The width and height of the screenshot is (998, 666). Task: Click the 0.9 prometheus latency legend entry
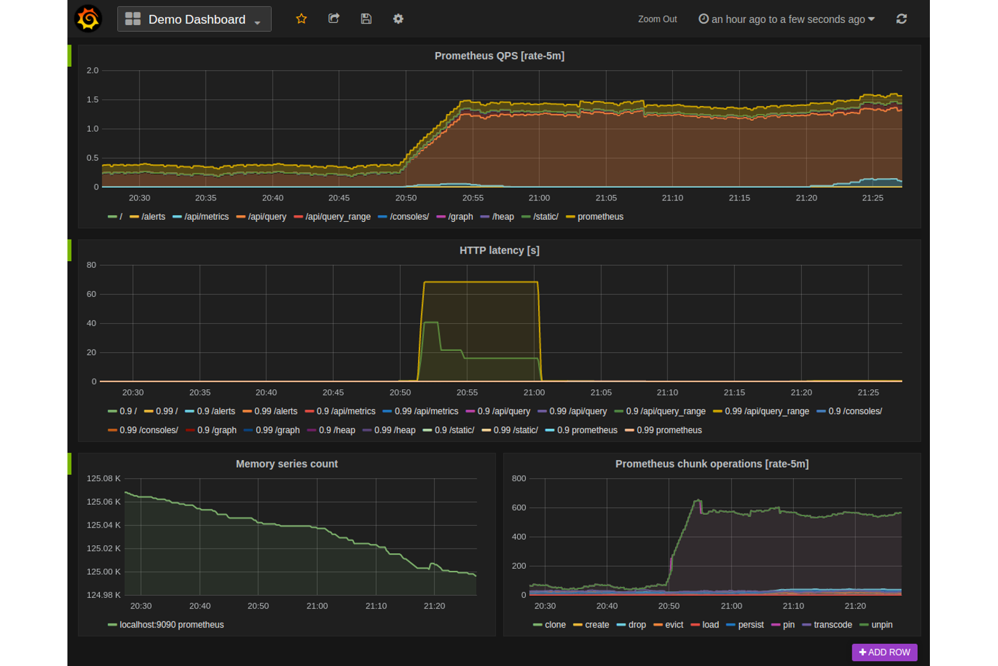[587, 430]
